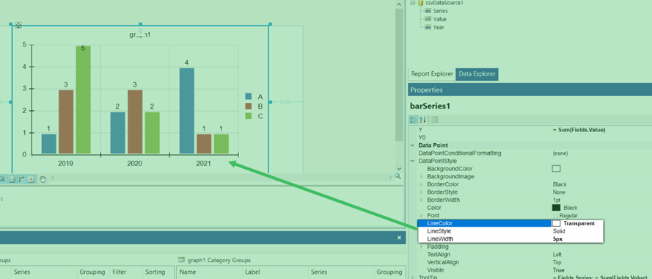Collapse the Data Point category
Viewport: 652px width, 279px height.
(x=412, y=145)
